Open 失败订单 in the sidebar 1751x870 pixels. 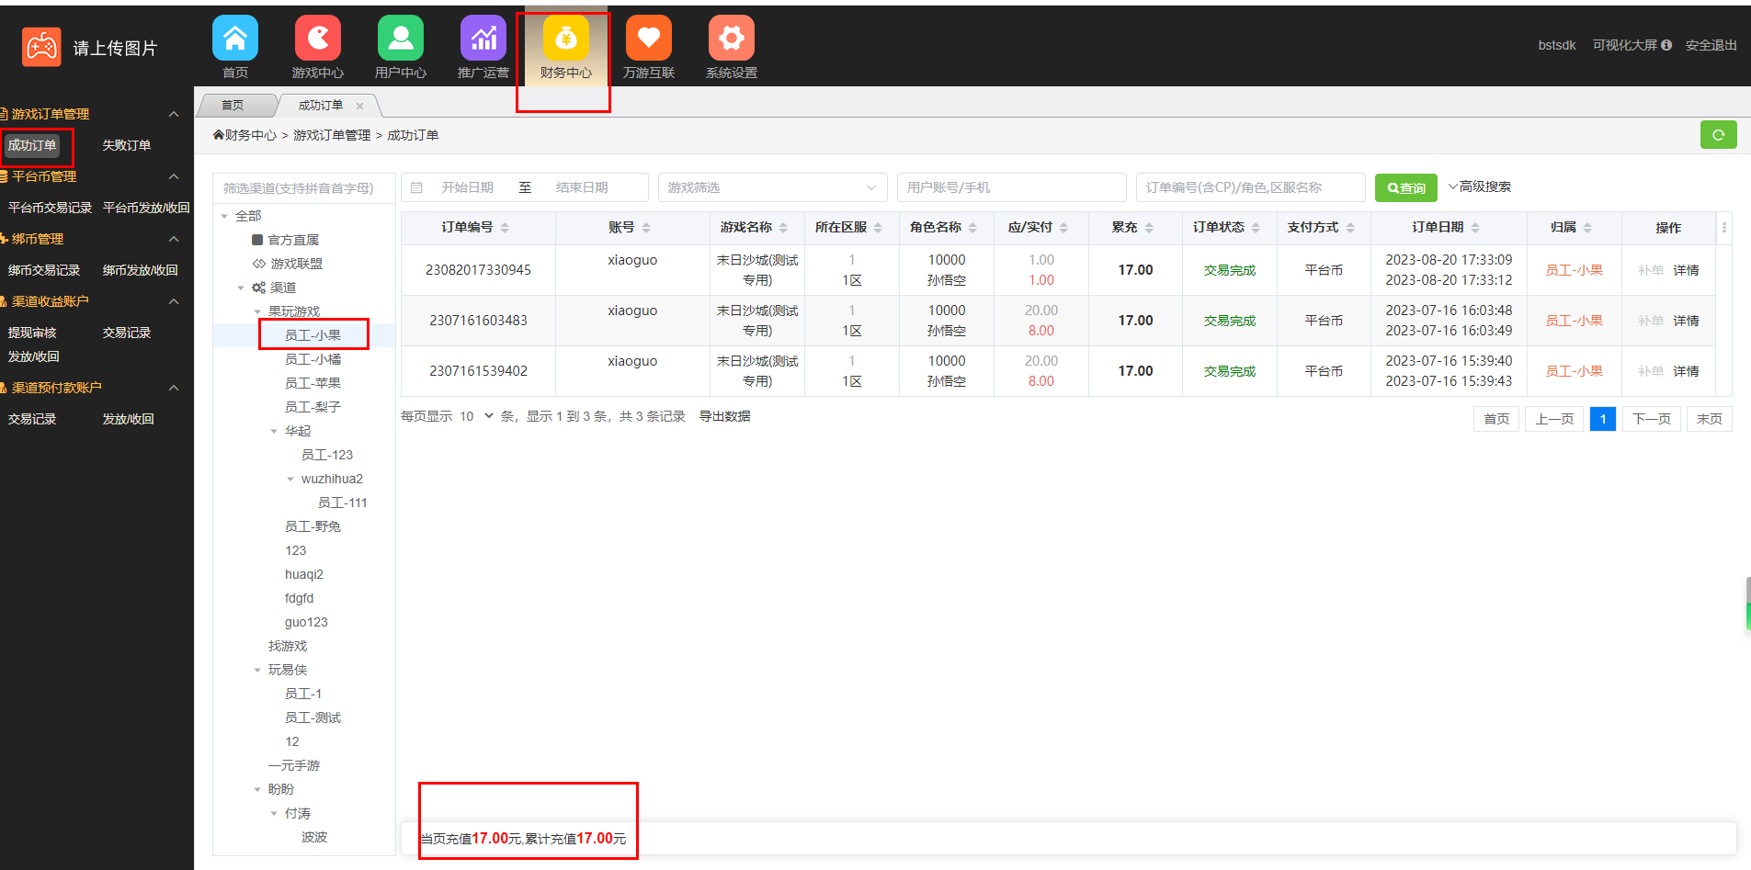click(x=126, y=145)
